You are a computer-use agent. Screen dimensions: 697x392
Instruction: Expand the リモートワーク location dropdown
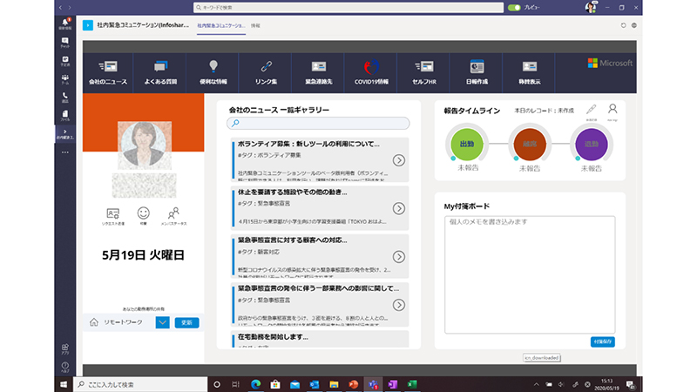pos(162,322)
